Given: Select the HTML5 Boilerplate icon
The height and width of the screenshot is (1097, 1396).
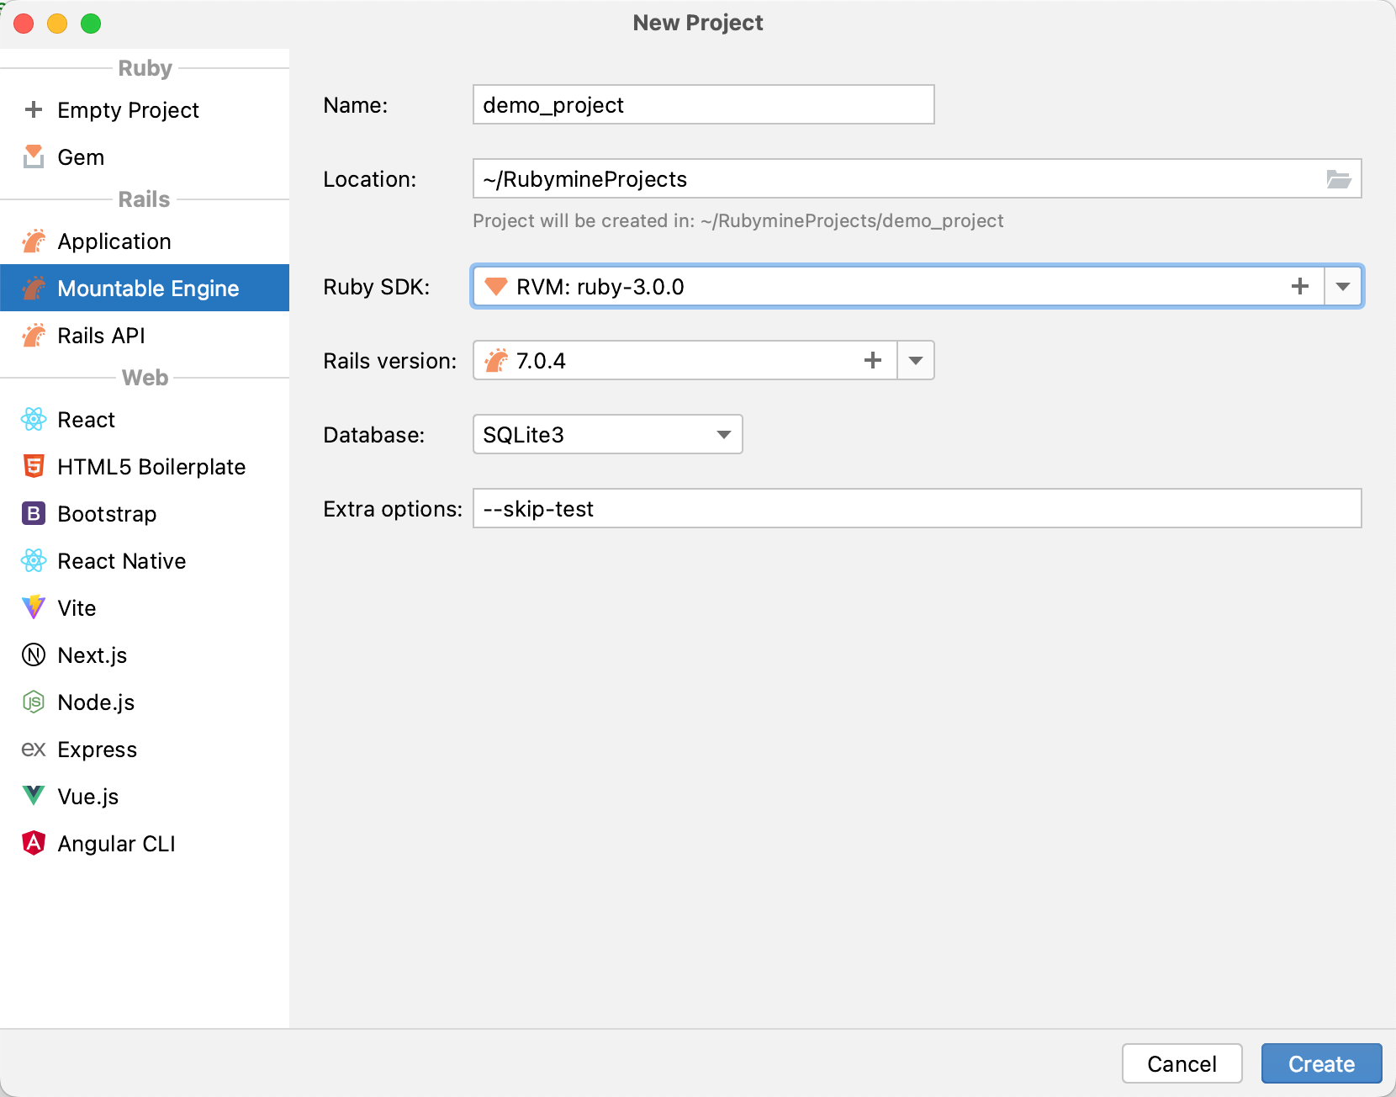Looking at the screenshot, I should tap(33, 466).
